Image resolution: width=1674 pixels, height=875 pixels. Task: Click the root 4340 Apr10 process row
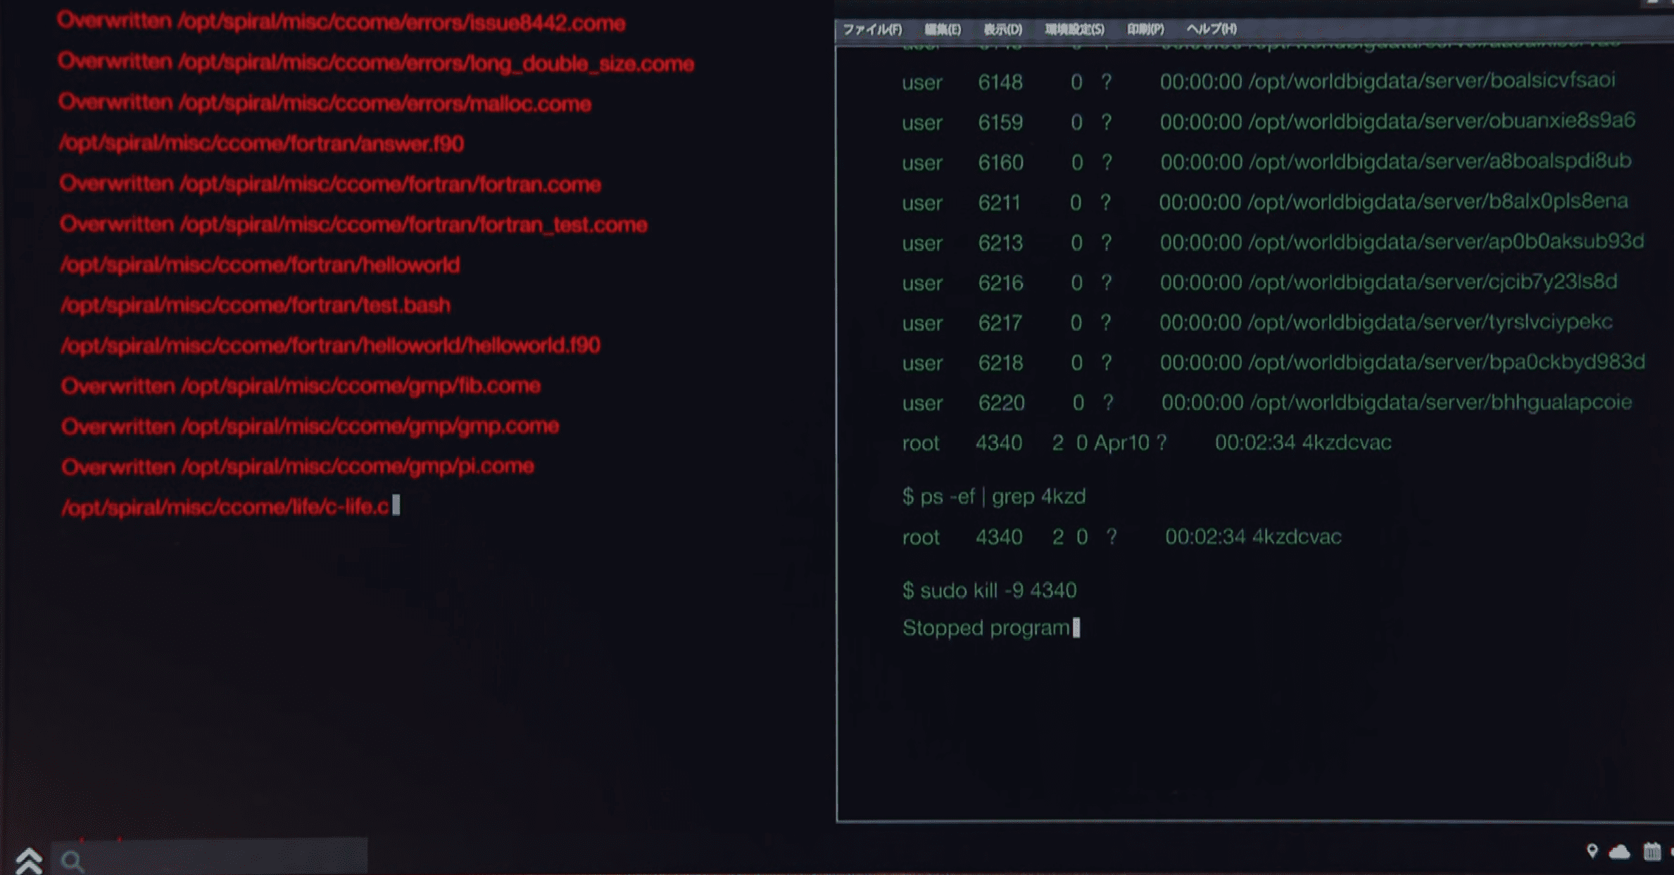point(1146,443)
